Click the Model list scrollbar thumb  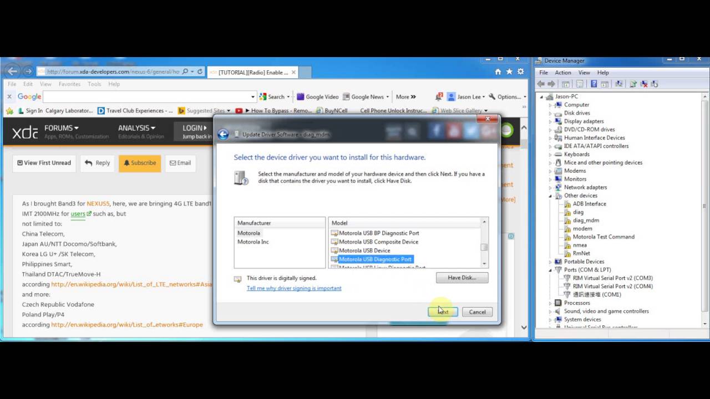(x=484, y=247)
